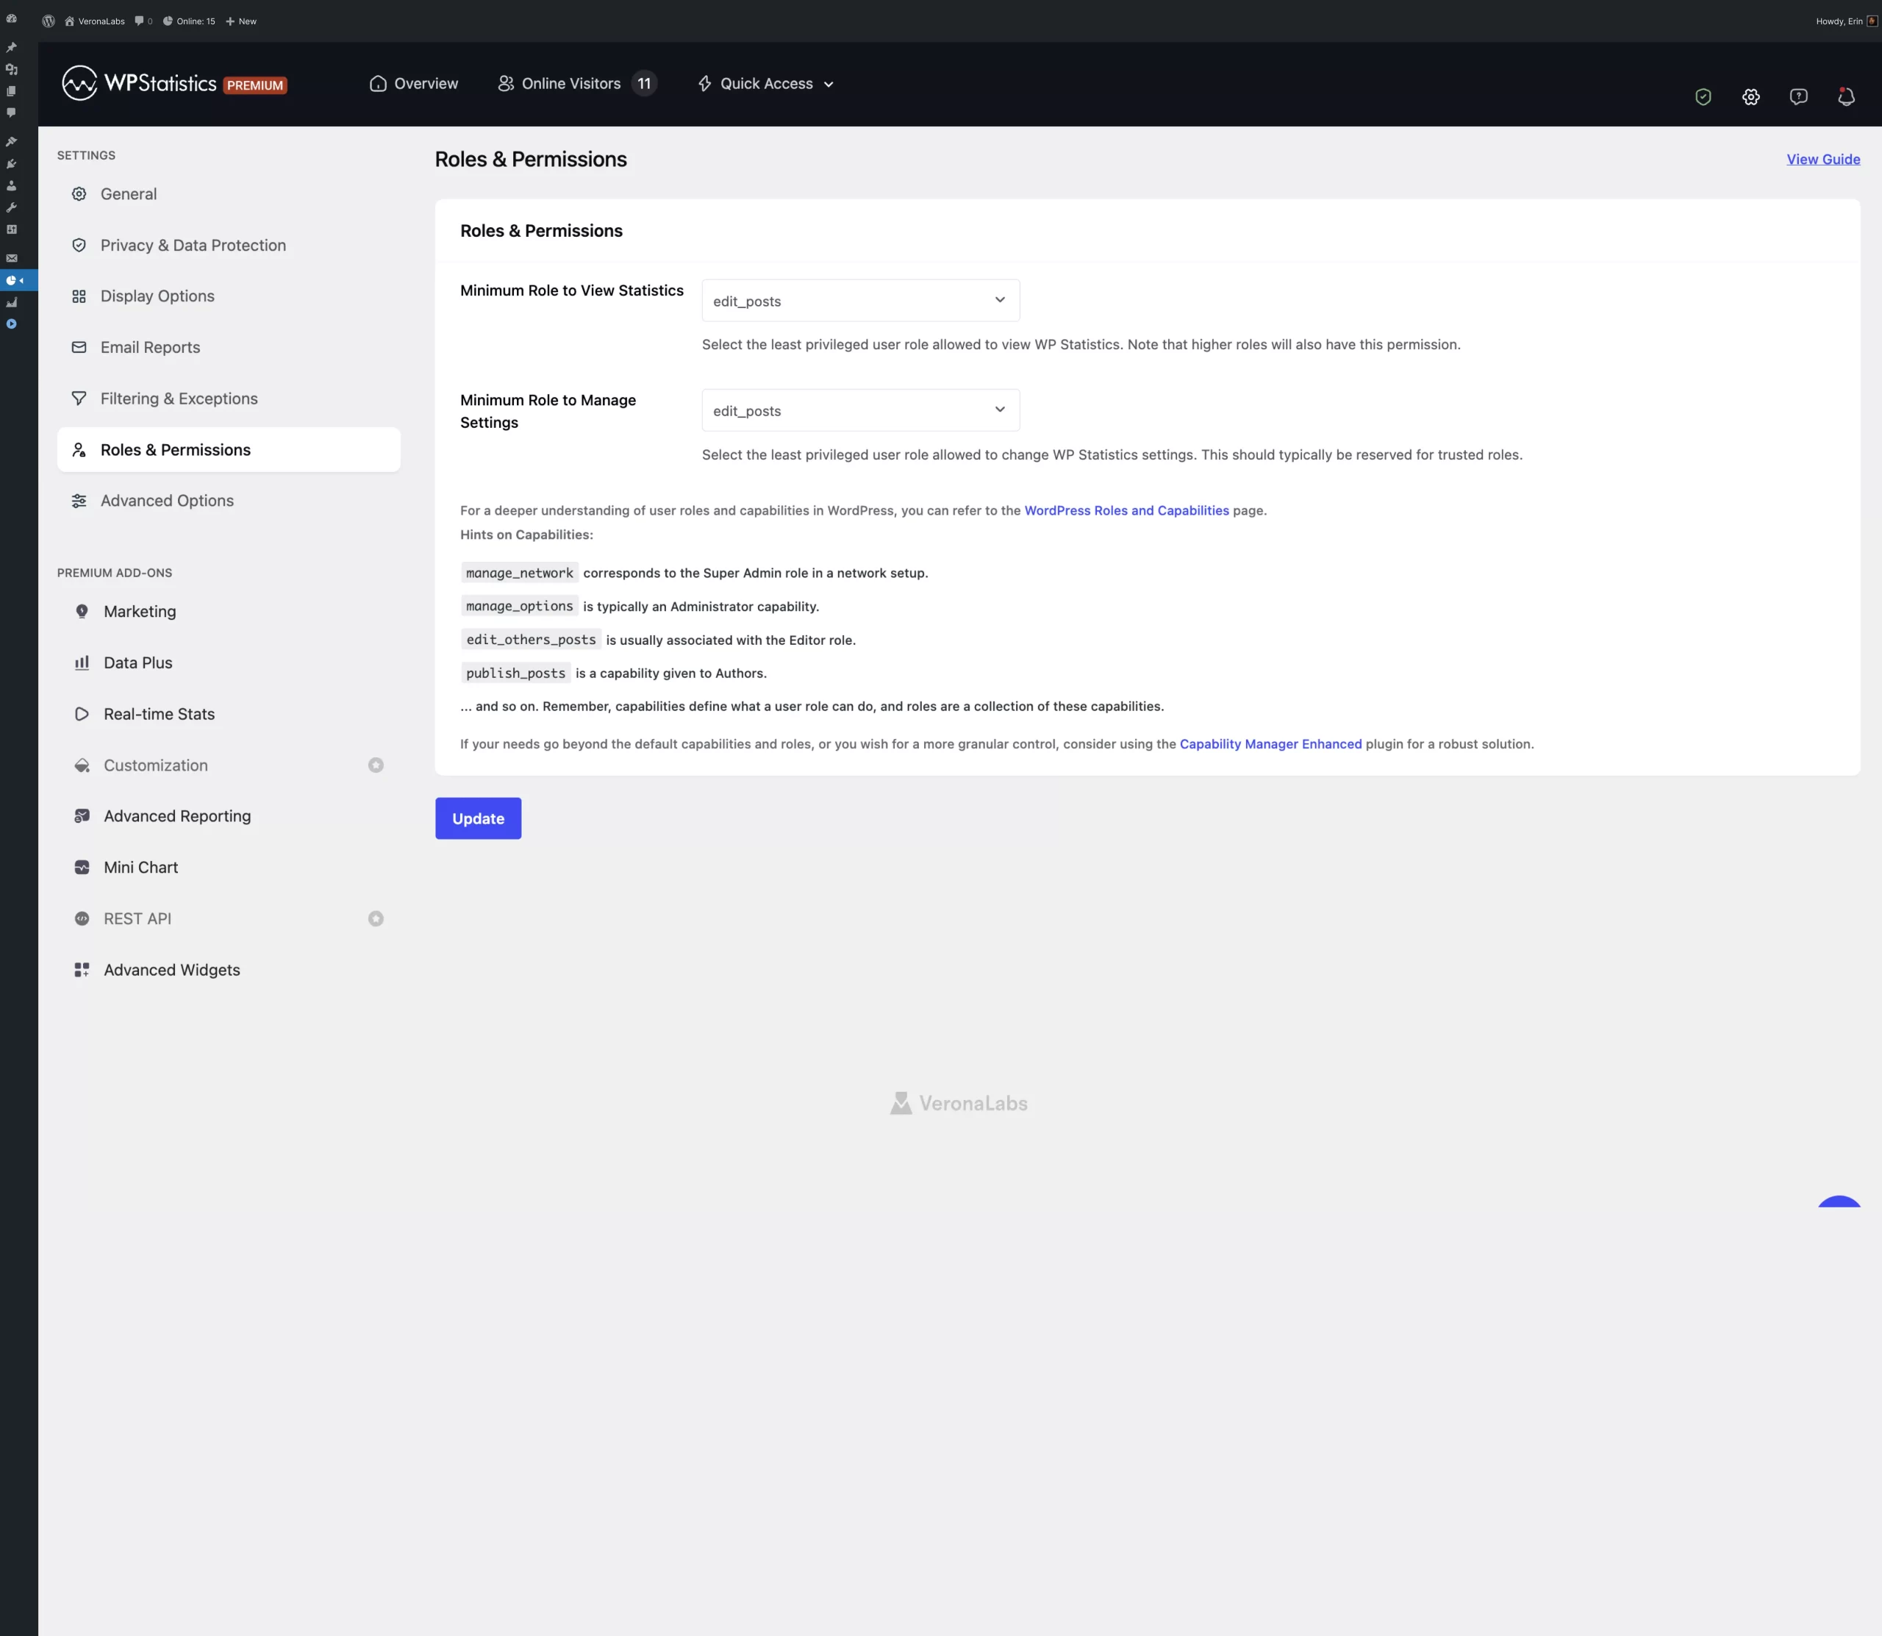Viewport: 1882px width, 1636px height.
Task: Open the comments bubble in admin bar
Action: (143, 21)
